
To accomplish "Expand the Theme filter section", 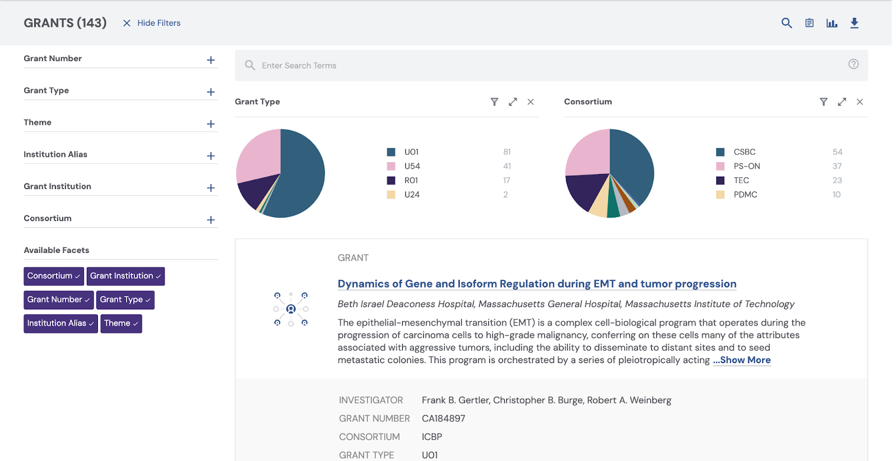I will tap(211, 124).
